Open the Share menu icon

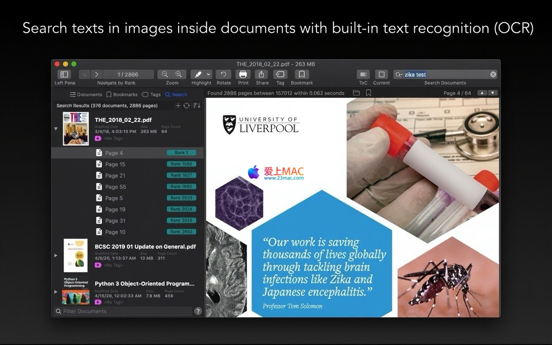coord(262,74)
